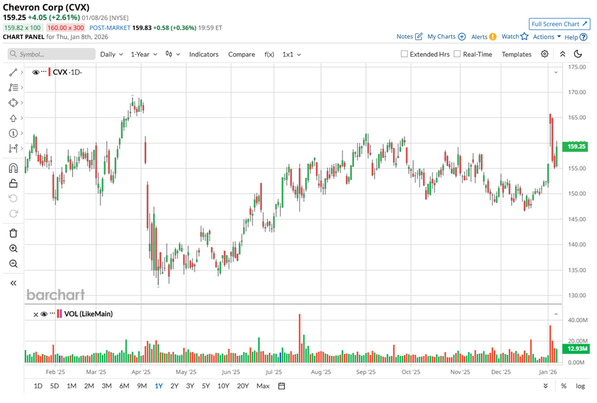This screenshot has height=403, width=597.
Task: Open the Notes link
Action: 404,36
